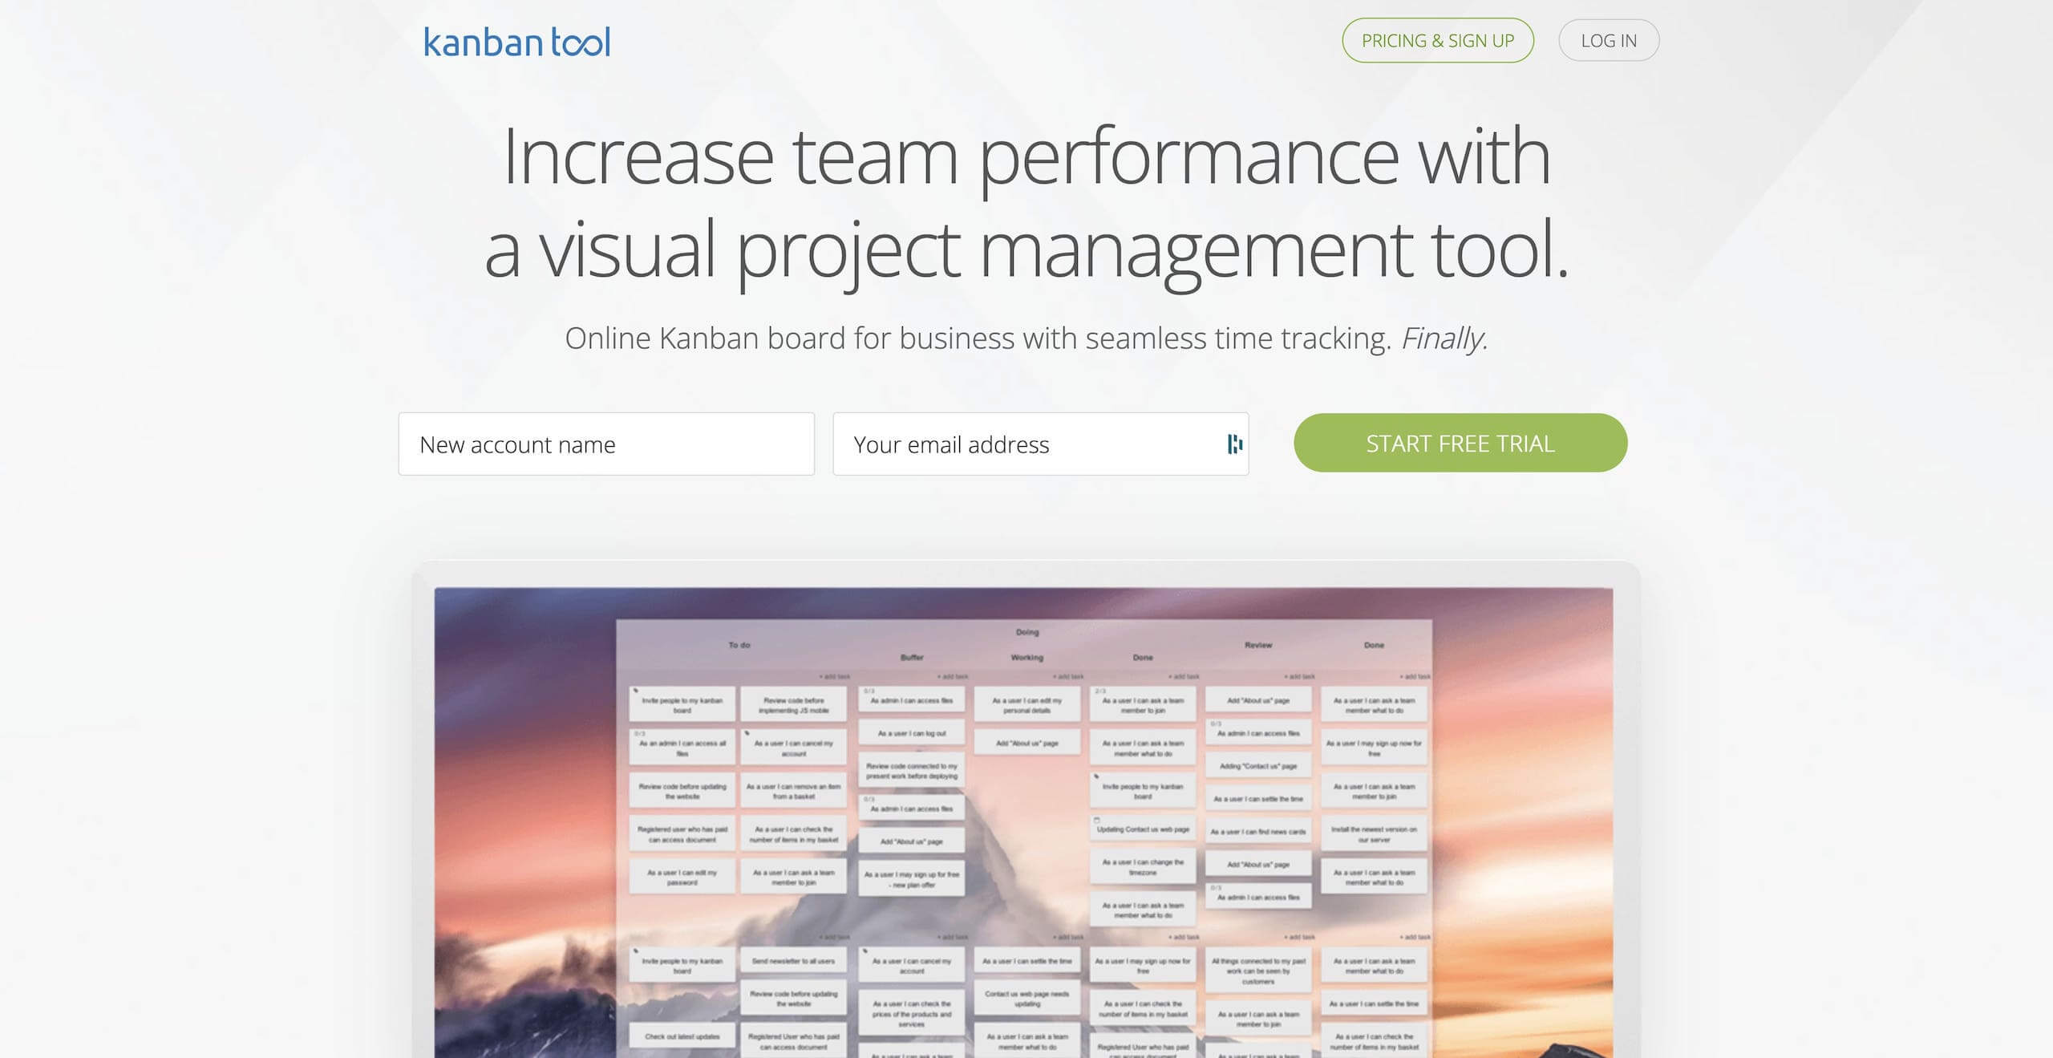
Task: Click the kanban tool logo
Action: [516, 41]
